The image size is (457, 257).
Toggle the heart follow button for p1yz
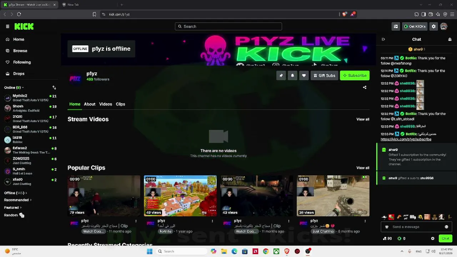tap(304, 75)
